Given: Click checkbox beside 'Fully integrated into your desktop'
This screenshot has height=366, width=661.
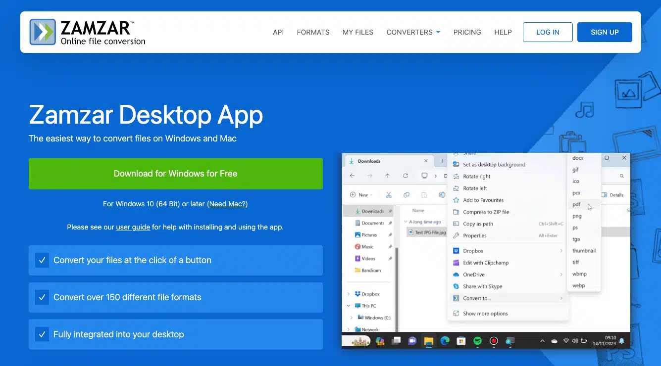Looking at the screenshot, I should pyautogui.click(x=42, y=334).
